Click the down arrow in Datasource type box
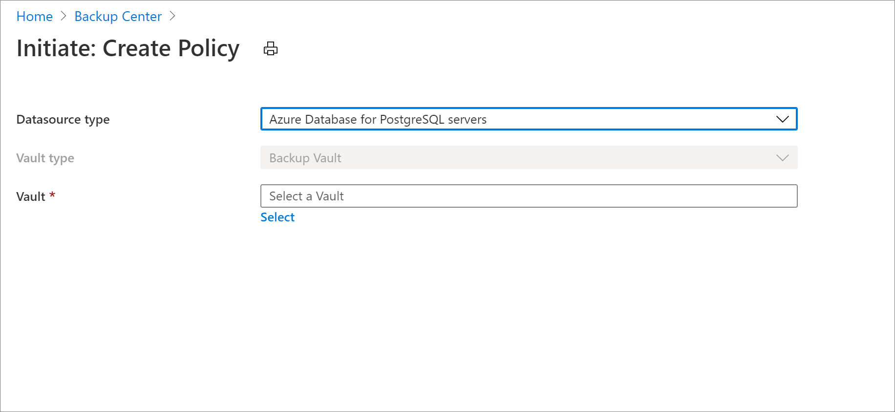The height and width of the screenshot is (412, 895). point(782,119)
